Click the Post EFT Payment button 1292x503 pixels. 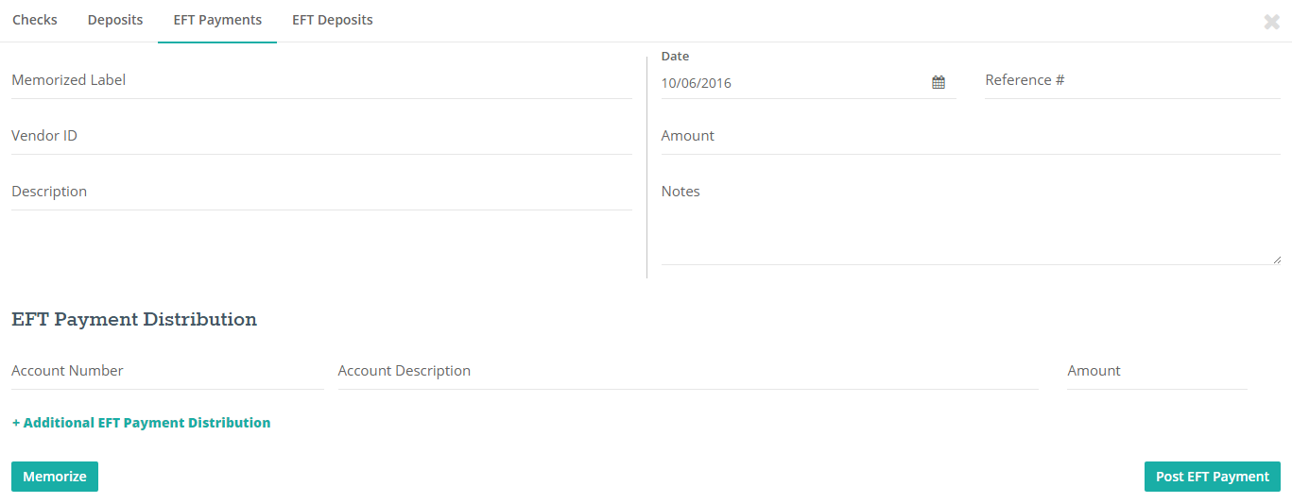(1213, 477)
